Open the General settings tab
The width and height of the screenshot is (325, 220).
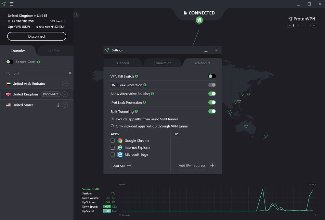click(123, 63)
